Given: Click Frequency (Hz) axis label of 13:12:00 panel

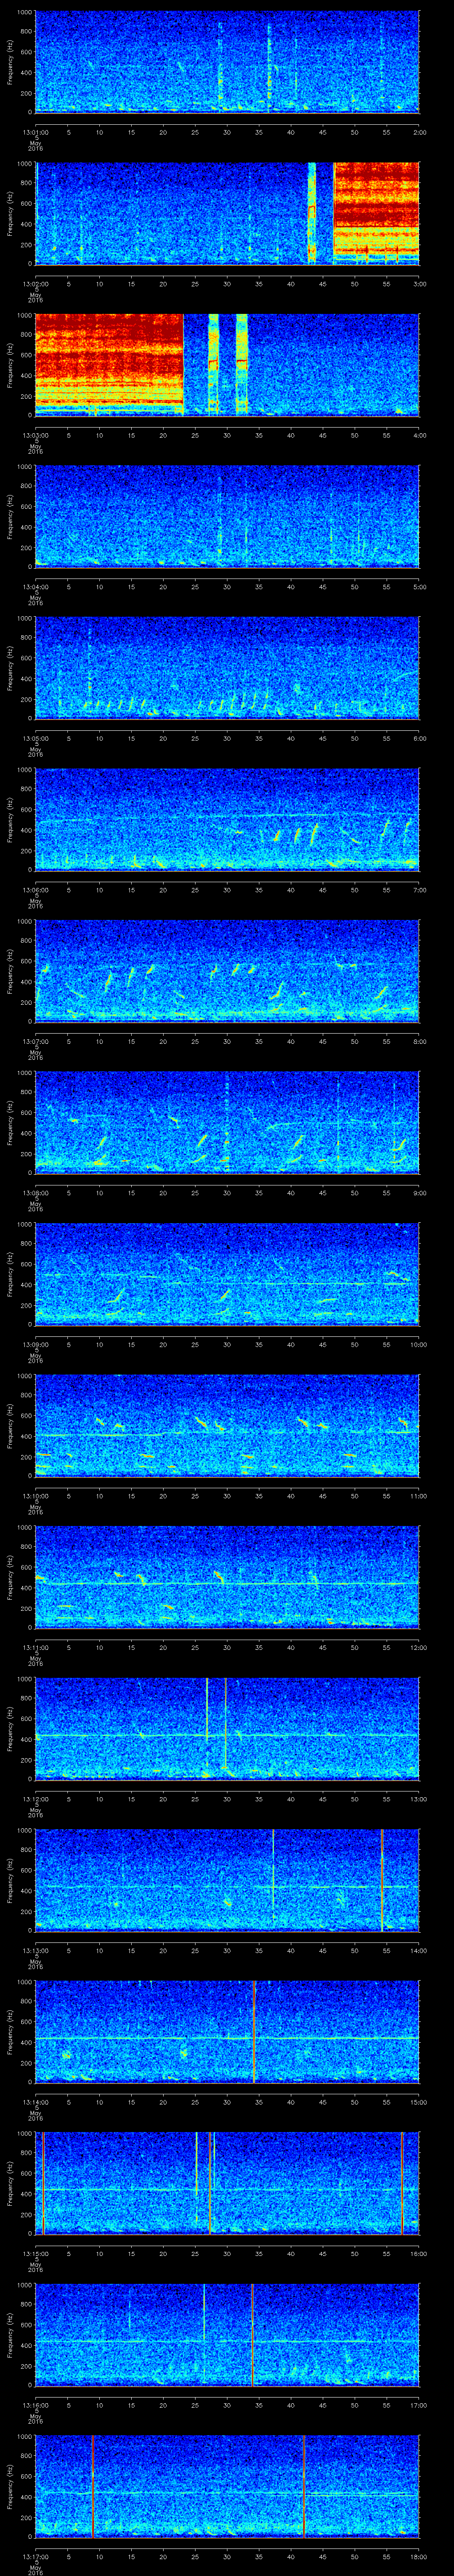Looking at the screenshot, I should point(10,1729).
